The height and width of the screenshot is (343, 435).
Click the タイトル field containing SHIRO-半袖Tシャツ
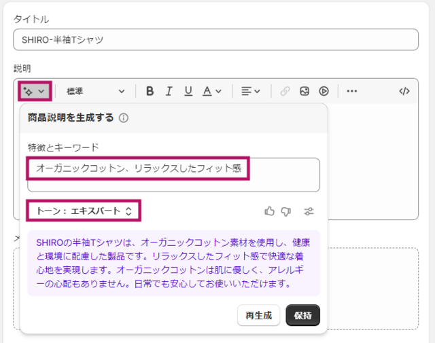tap(215, 39)
